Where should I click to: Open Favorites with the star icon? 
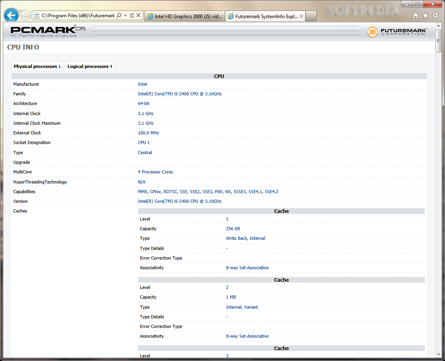click(425, 16)
